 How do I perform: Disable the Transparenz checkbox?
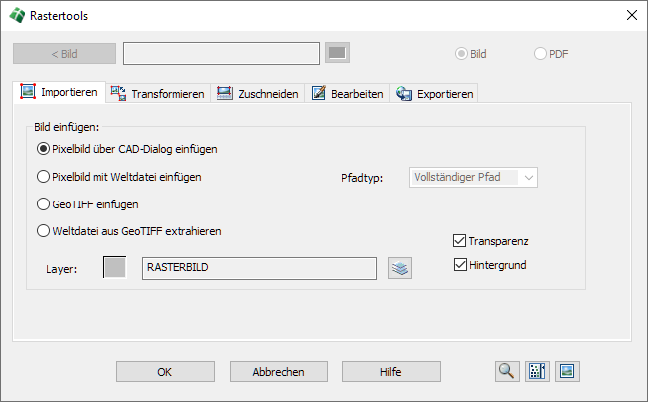point(459,240)
